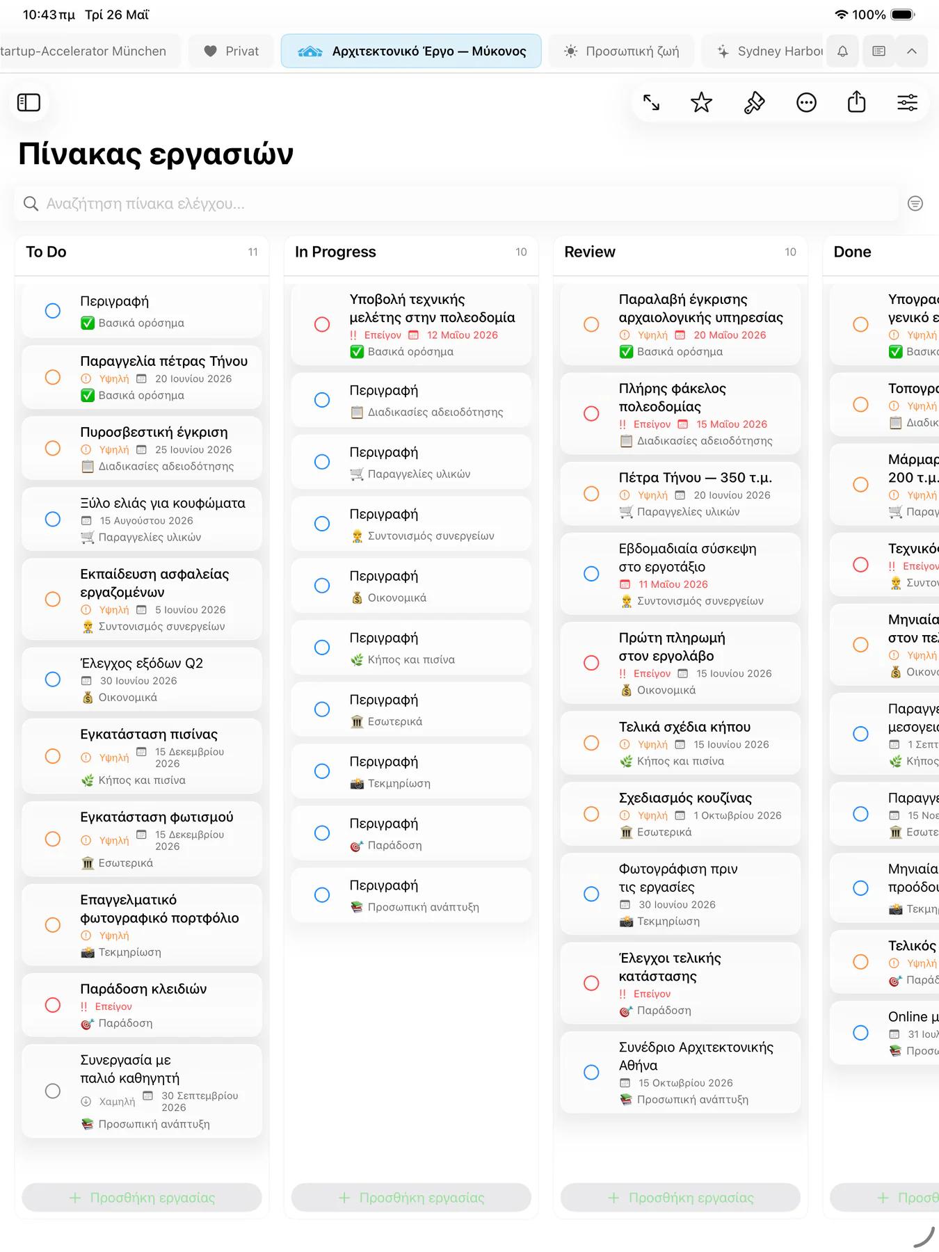Image resolution: width=939 pixels, height=1252 pixels.
Task: Click the In Progress column header
Action: pos(411,252)
